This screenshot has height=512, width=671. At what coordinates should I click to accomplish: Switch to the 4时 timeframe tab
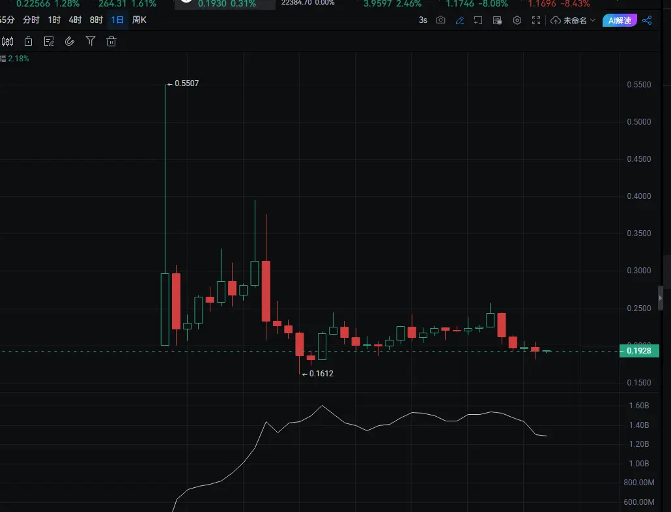(x=75, y=20)
